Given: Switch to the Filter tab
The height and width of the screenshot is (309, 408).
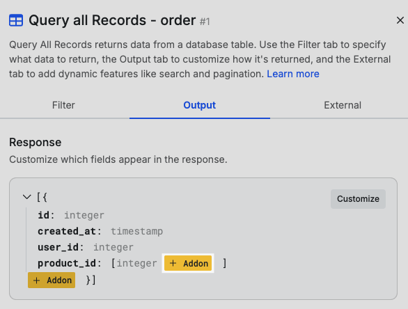Looking at the screenshot, I should [63, 105].
